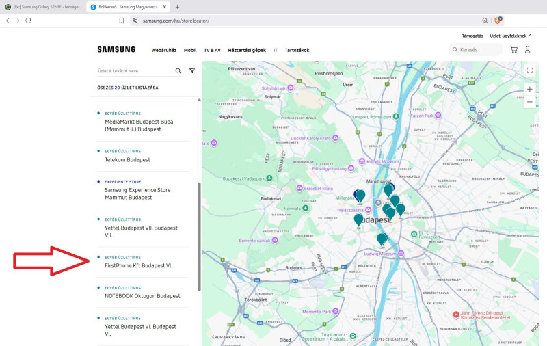
Task: Open the store filter funnel icon
Action: (x=192, y=71)
